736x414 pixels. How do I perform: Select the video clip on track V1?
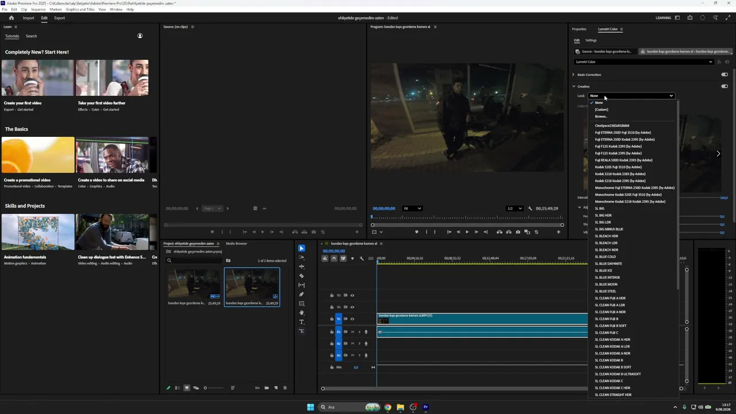[x=482, y=319]
